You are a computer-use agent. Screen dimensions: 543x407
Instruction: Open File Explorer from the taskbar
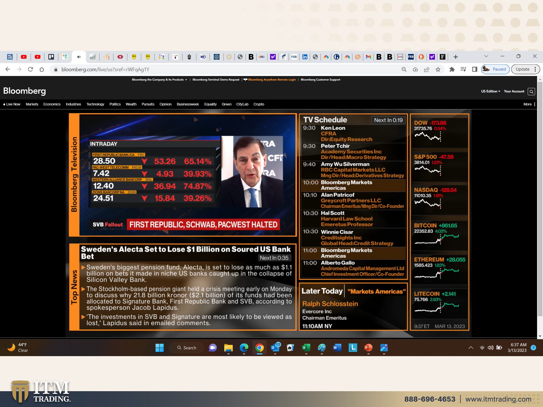pos(228,348)
